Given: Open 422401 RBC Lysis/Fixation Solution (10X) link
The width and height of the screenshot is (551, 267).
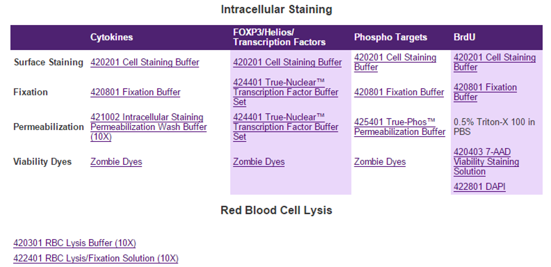Looking at the screenshot, I should [96, 259].
